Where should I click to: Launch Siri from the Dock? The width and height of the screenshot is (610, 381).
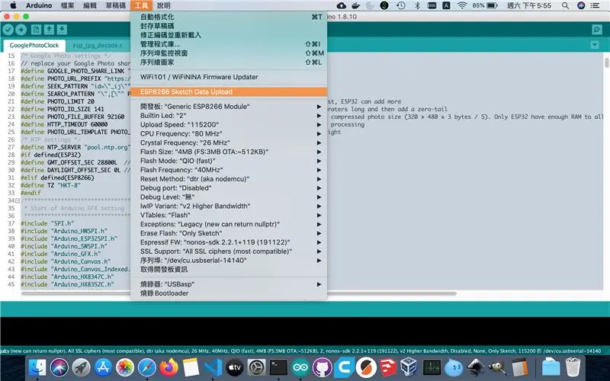pos(59,367)
